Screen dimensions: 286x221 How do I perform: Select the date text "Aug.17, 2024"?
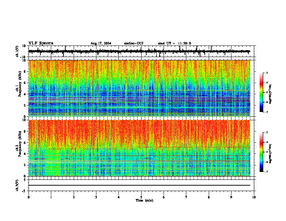pyautogui.click(x=101, y=43)
